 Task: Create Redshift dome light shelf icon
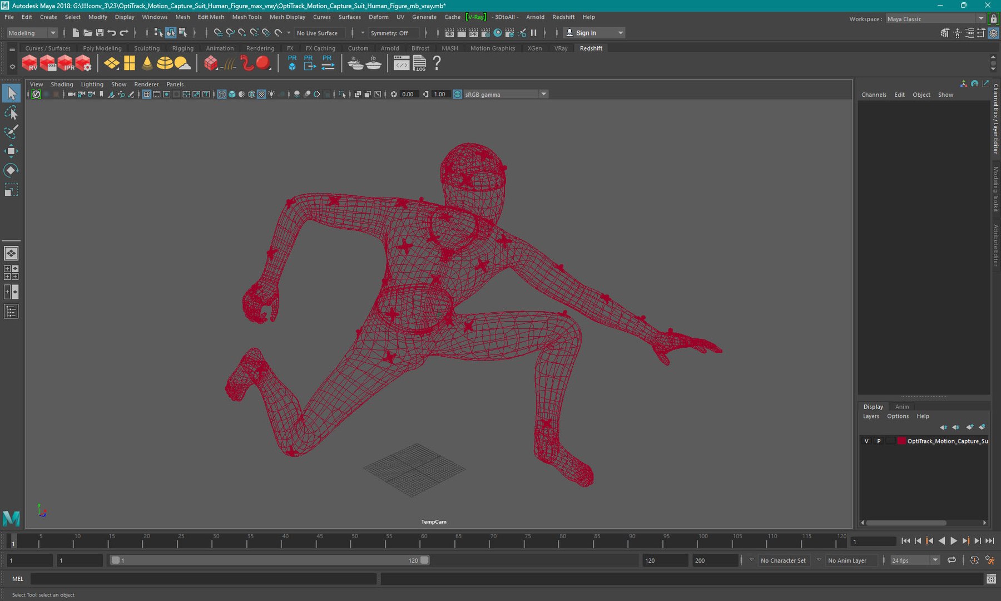(165, 63)
